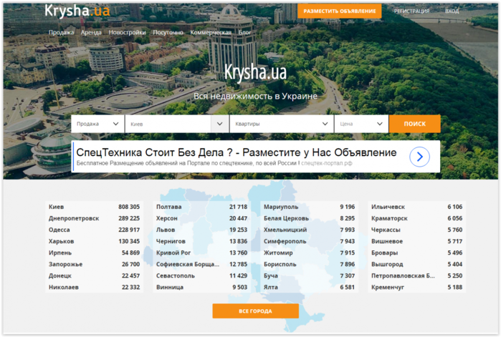Open the Блог menu item
The image size is (501, 337).
click(x=244, y=32)
